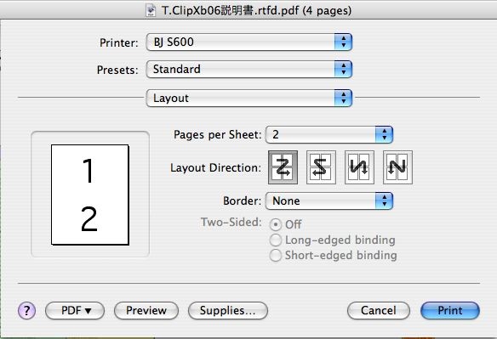497x339 pixels.
Task: Click the page layout preview thumbnail
Action: pos(90,195)
